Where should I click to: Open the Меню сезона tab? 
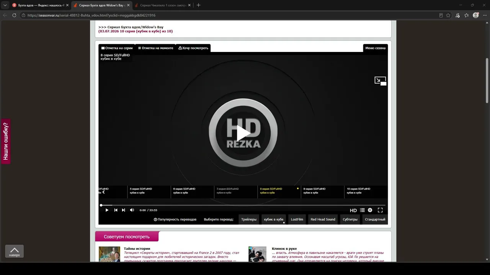tap(375, 48)
